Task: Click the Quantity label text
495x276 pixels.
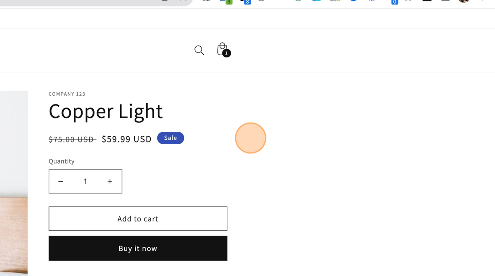Action: [61, 161]
